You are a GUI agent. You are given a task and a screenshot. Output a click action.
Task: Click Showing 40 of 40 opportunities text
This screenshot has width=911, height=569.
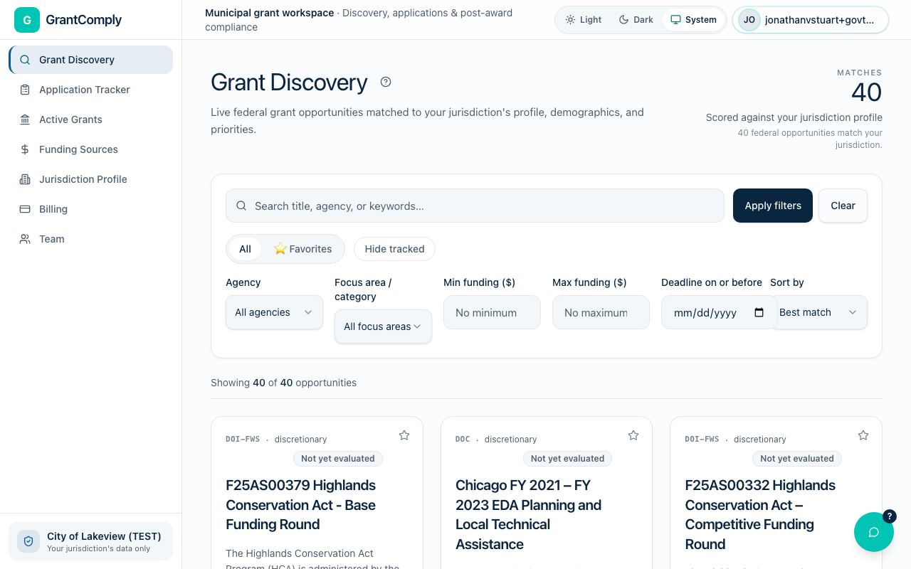[x=283, y=383]
